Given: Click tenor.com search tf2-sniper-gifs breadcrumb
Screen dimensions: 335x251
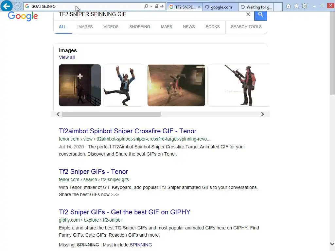Looking at the screenshot, I should pyautogui.click(x=94, y=179).
